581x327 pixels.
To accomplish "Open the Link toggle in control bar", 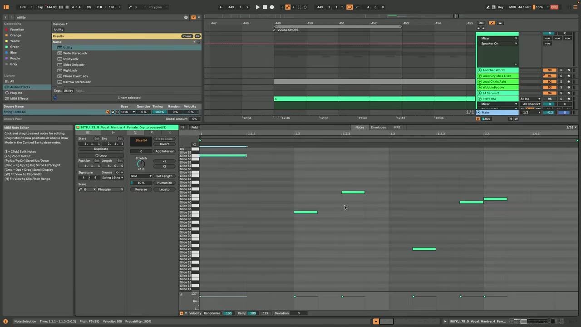I will pyautogui.click(x=23, y=7).
